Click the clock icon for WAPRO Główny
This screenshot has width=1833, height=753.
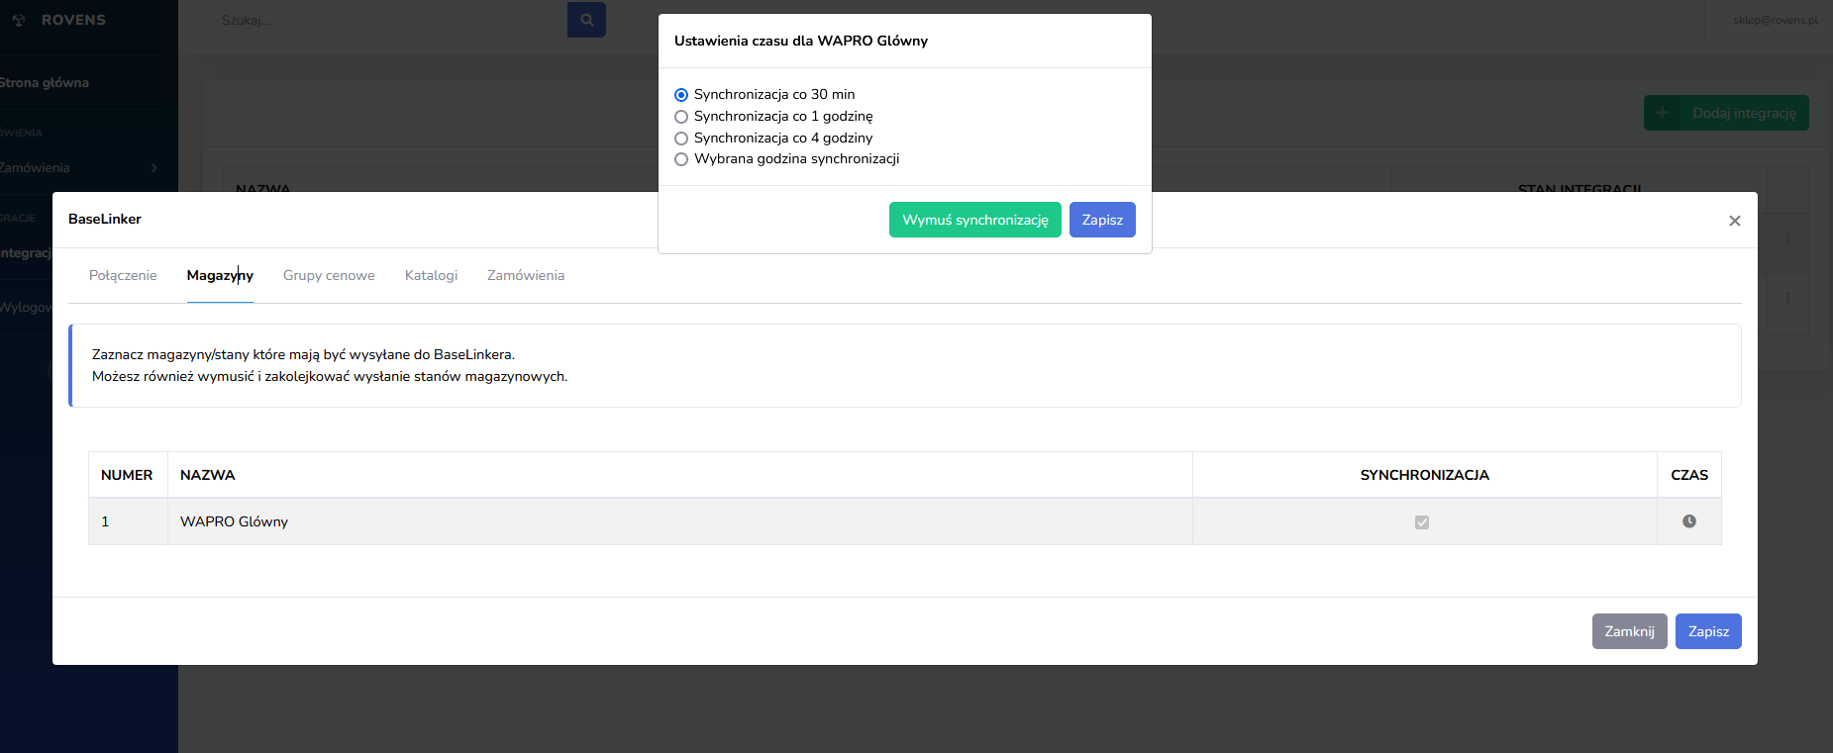point(1689,521)
